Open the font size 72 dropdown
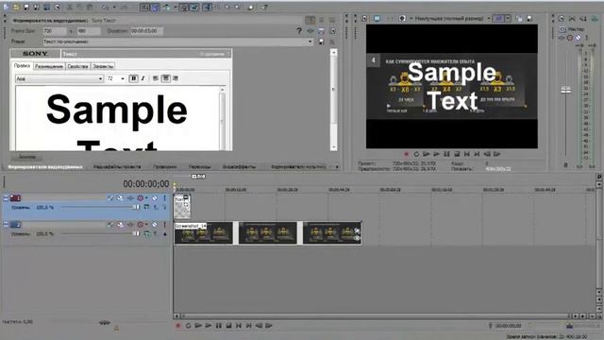This screenshot has height=340, width=604. pyautogui.click(x=123, y=78)
